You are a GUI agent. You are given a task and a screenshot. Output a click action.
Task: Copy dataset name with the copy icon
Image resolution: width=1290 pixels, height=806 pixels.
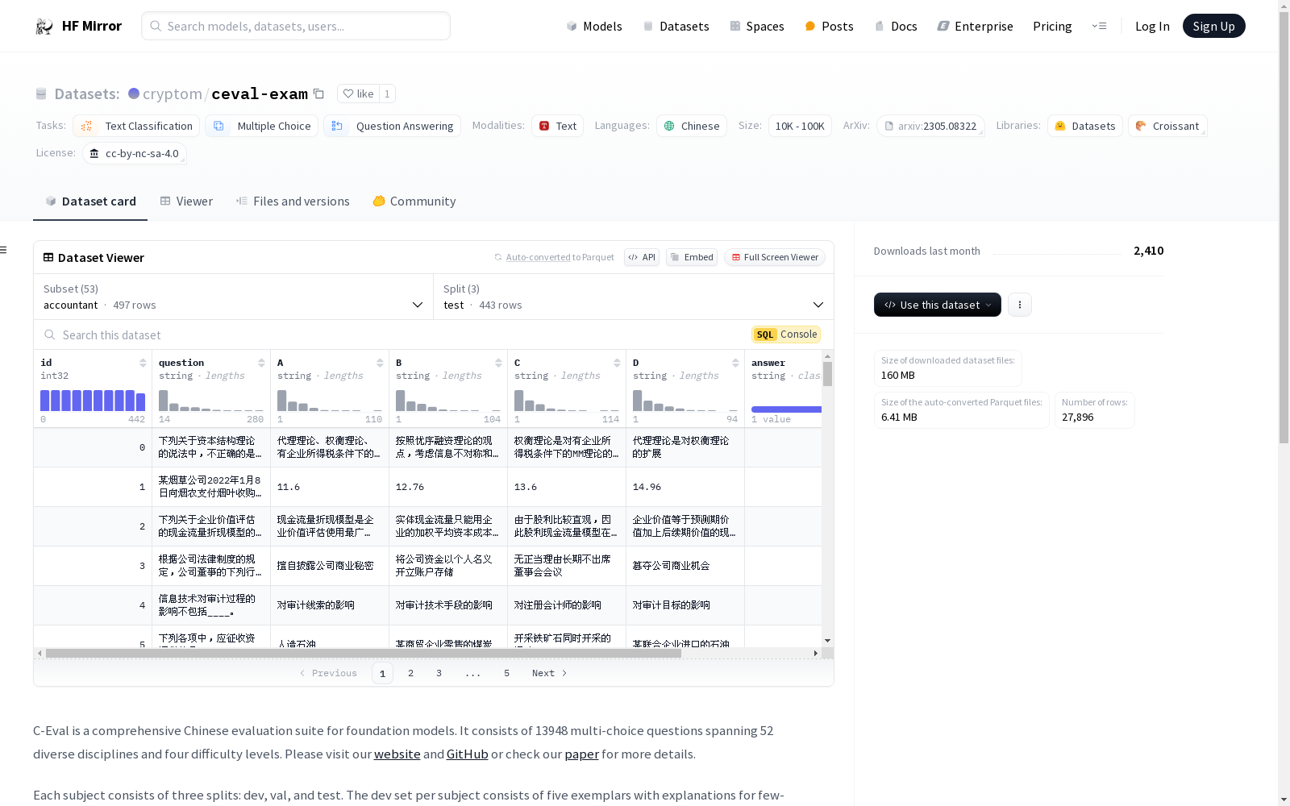[318, 93]
